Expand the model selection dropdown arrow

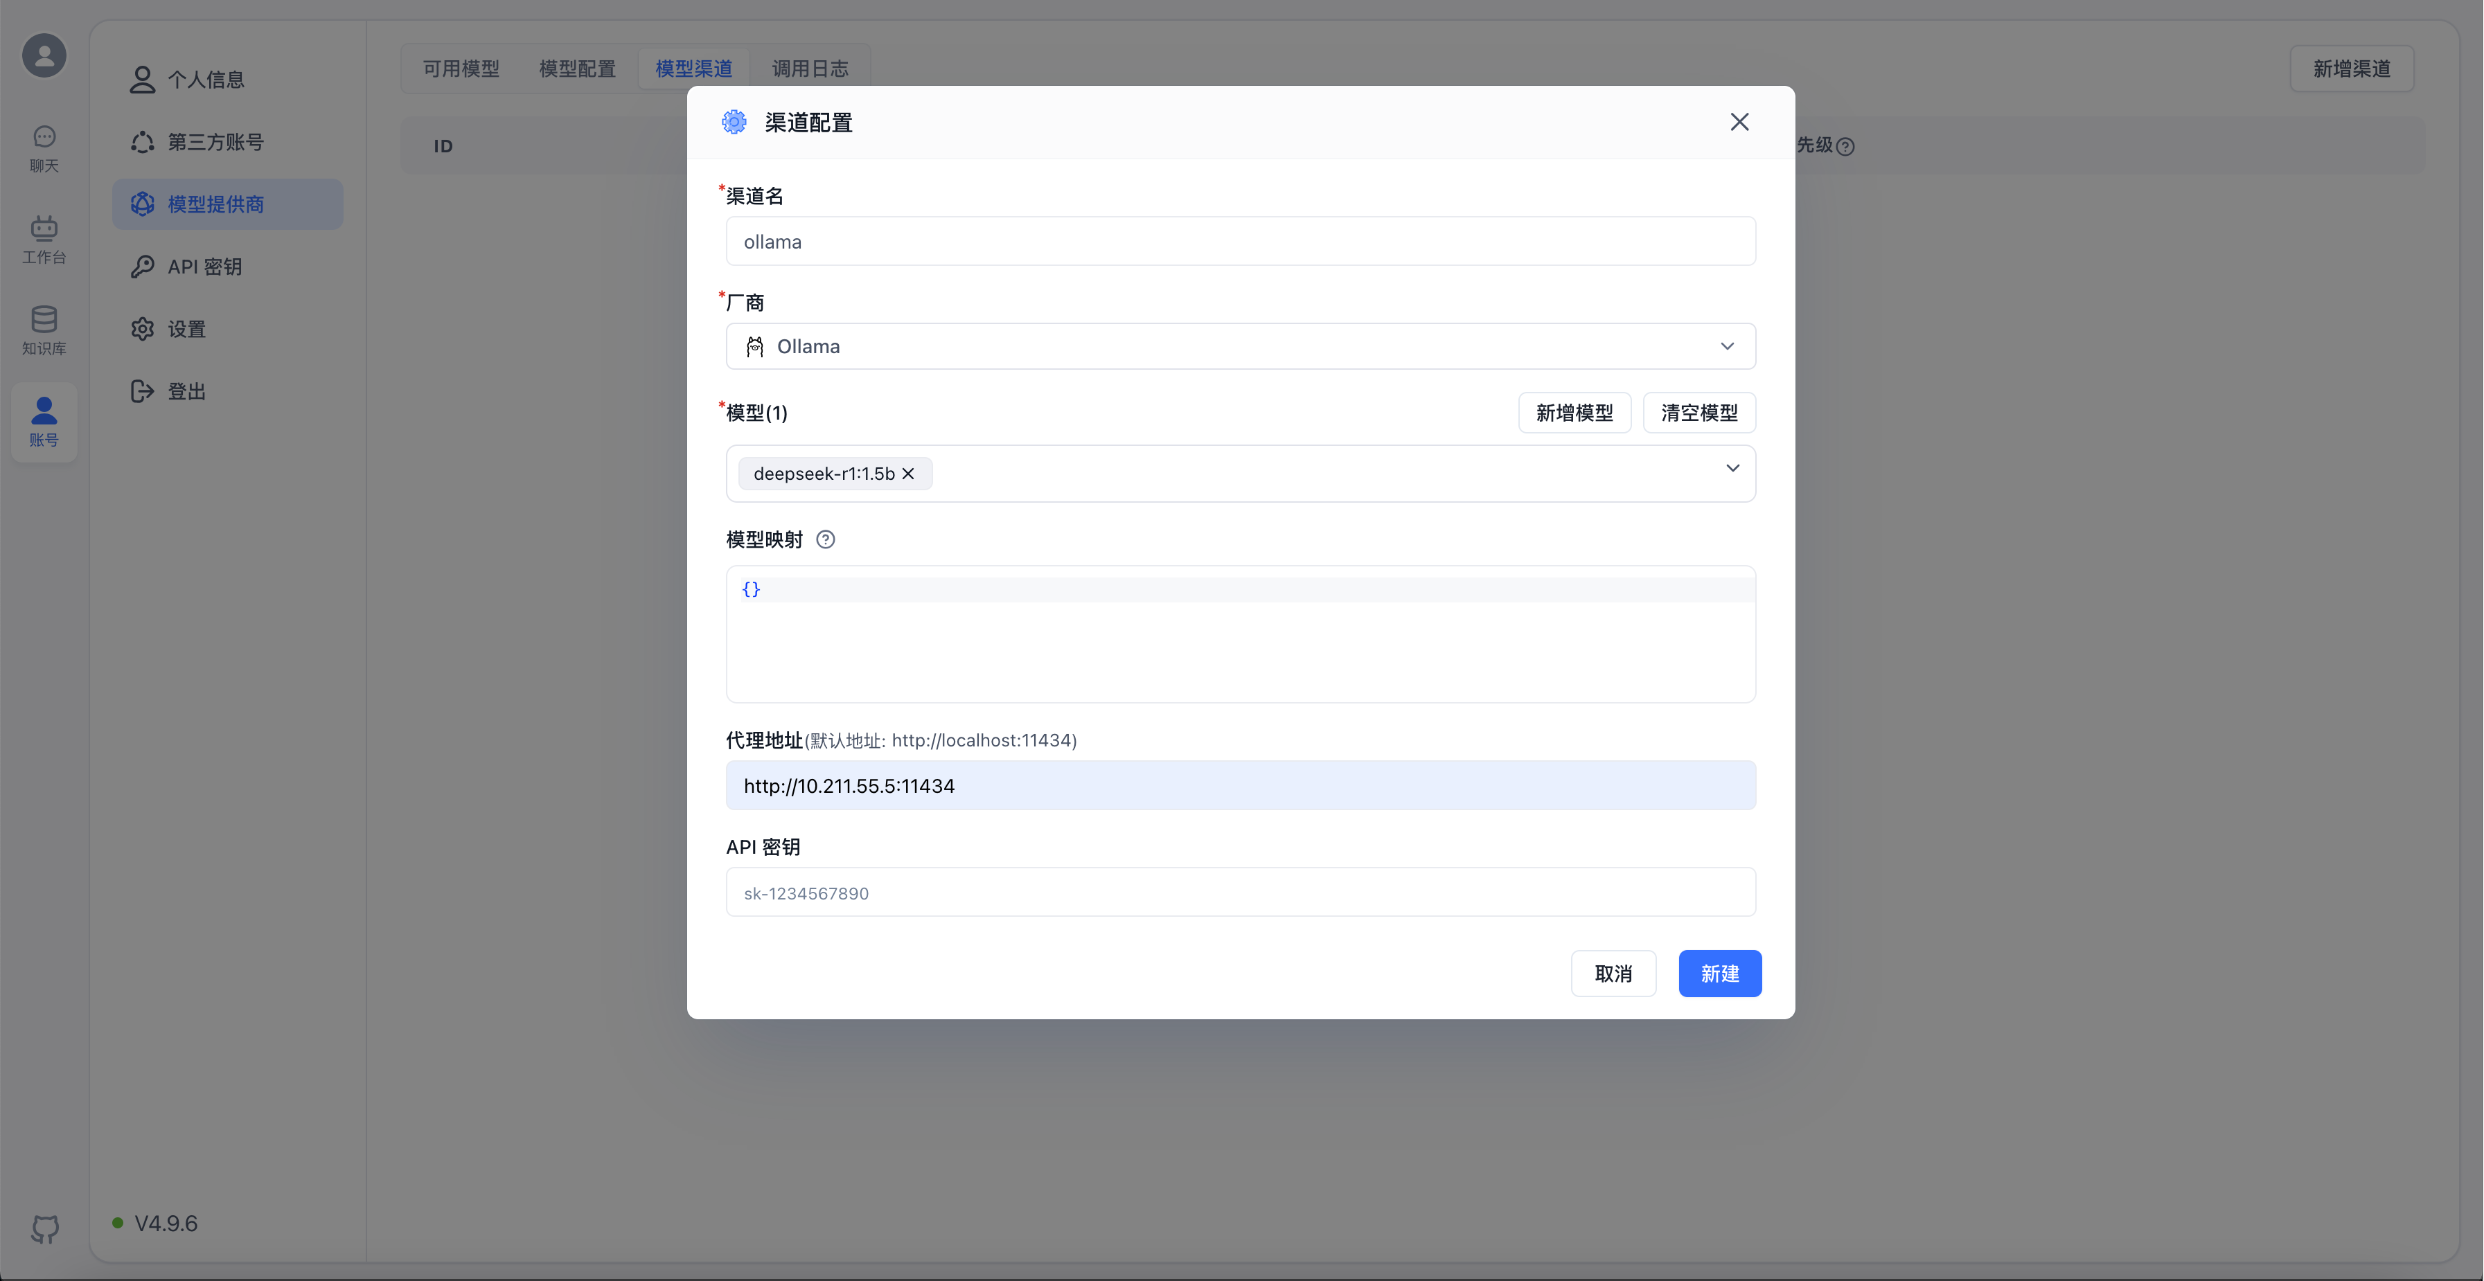(1732, 469)
